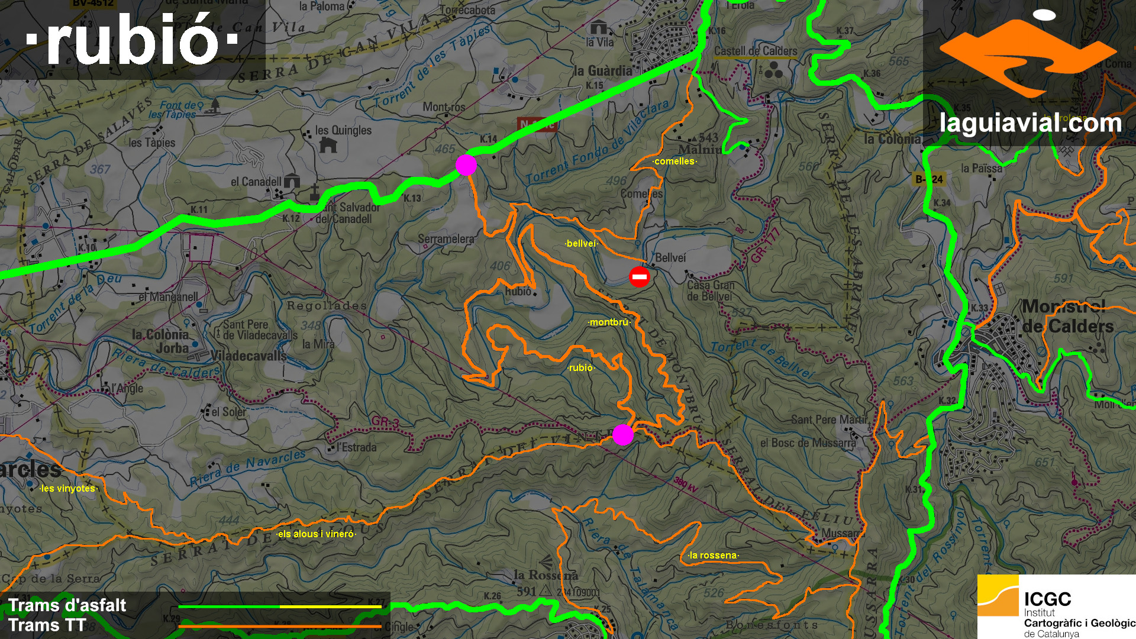The image size is (1136, 639).
Task: Click the green-yellow asphalt legend line
Action: (x=280, y=606)
